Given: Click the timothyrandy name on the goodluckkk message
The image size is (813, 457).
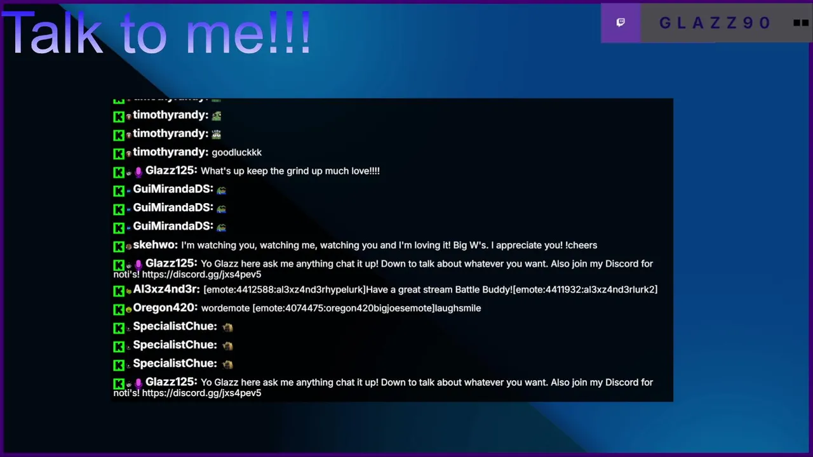Looking at the screenshot, I should click(x=171, y=152).
